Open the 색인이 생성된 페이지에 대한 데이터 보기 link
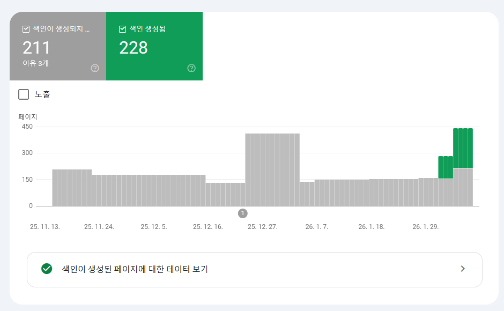This screenshot has height=311, width=504. pyautogui.click(x=135, y=269)
